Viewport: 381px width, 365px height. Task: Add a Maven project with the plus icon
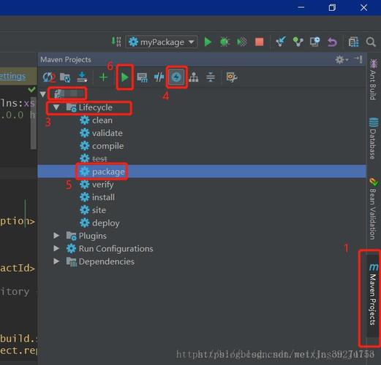(x=103, y=77)
